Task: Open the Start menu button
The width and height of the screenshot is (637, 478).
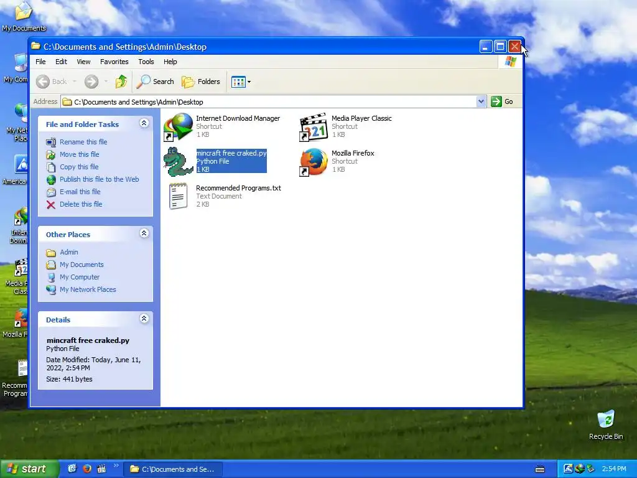Action: (x=29, y=469)
